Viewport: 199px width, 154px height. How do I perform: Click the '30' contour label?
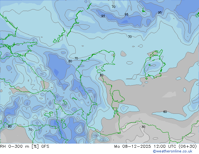coord(143,127)
